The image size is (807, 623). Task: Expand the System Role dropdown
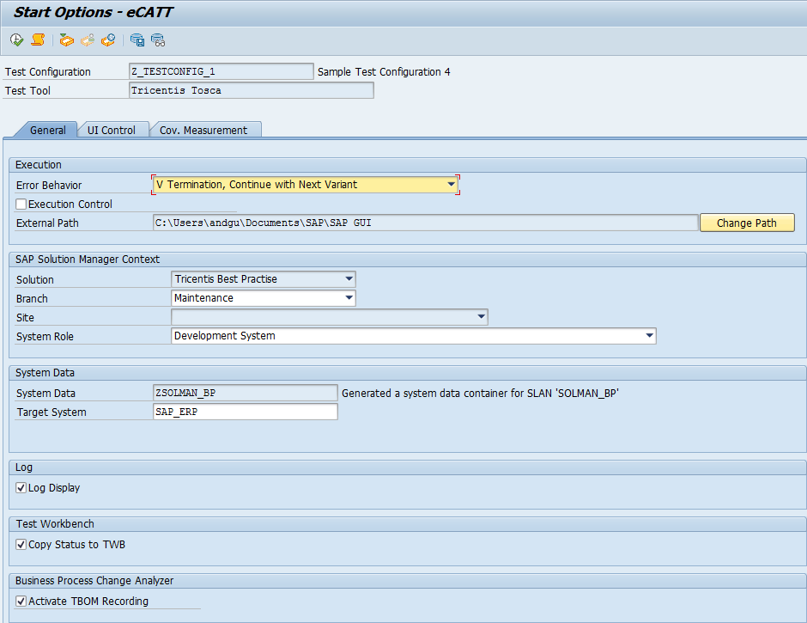tap(649, 336)
